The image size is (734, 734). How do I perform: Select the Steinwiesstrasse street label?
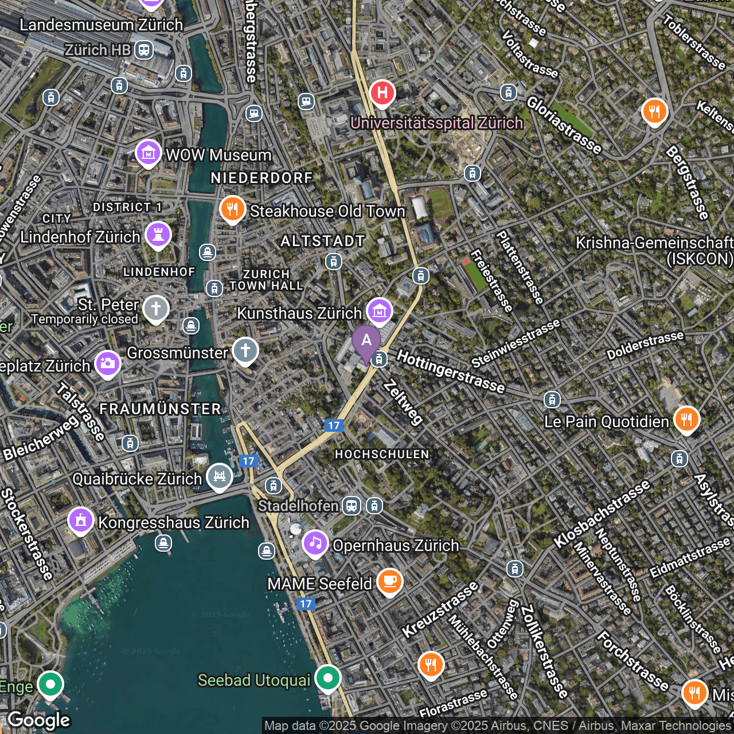pos(515,343)
